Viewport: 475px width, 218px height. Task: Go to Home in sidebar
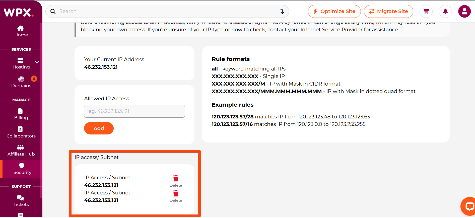21,31
